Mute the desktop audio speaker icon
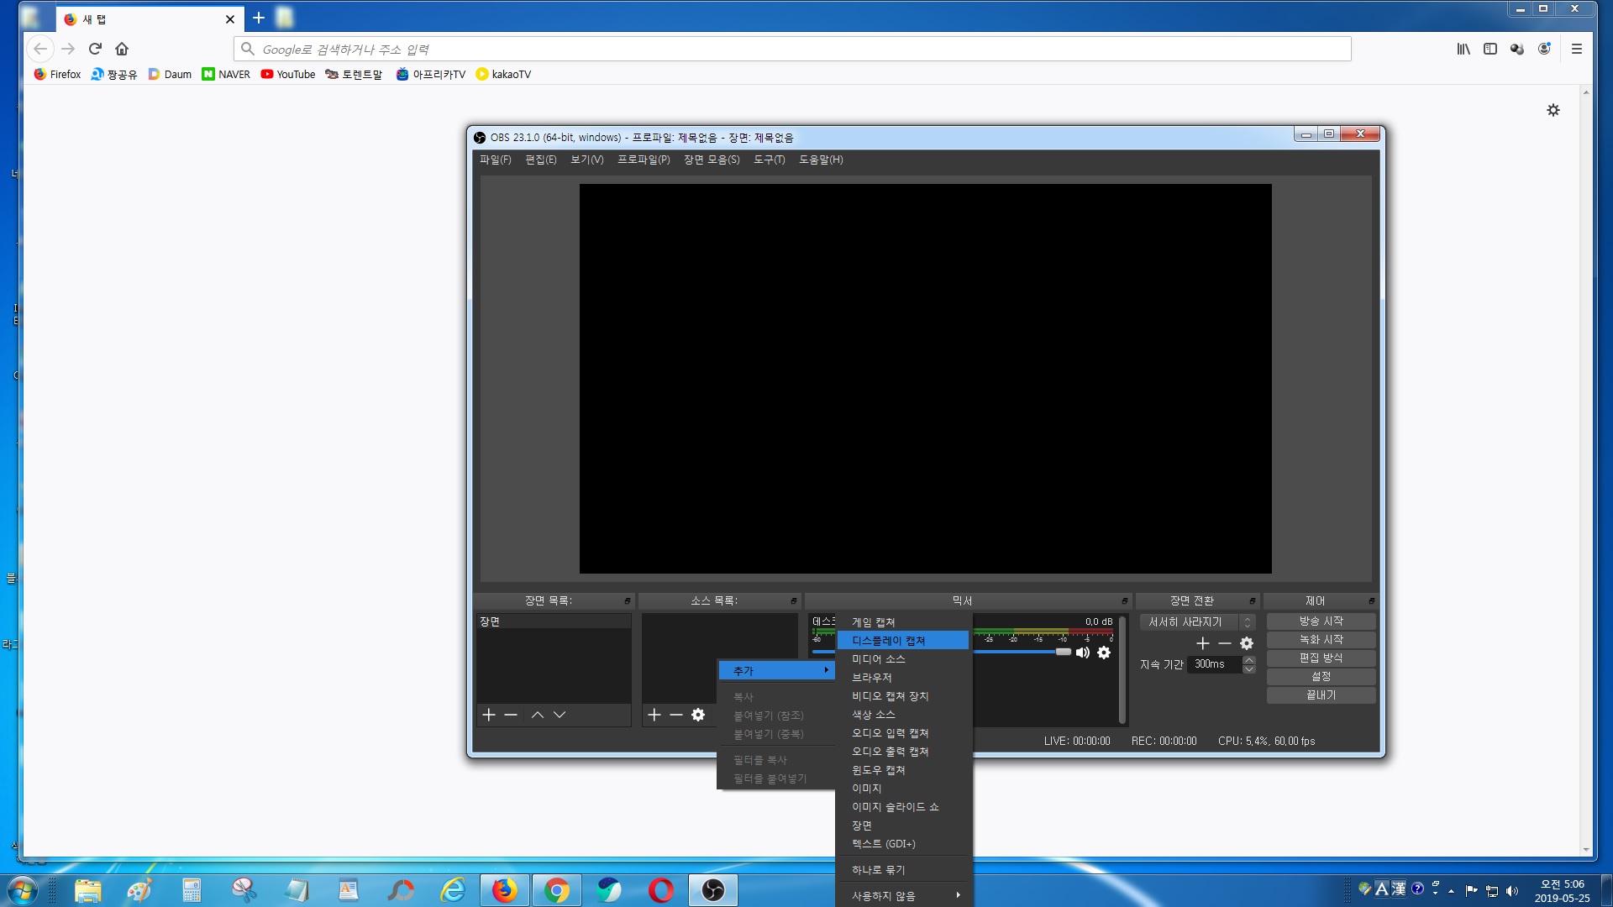Image resolution: width=1613 pixels, height=907 pixels. click(1083, 653)
